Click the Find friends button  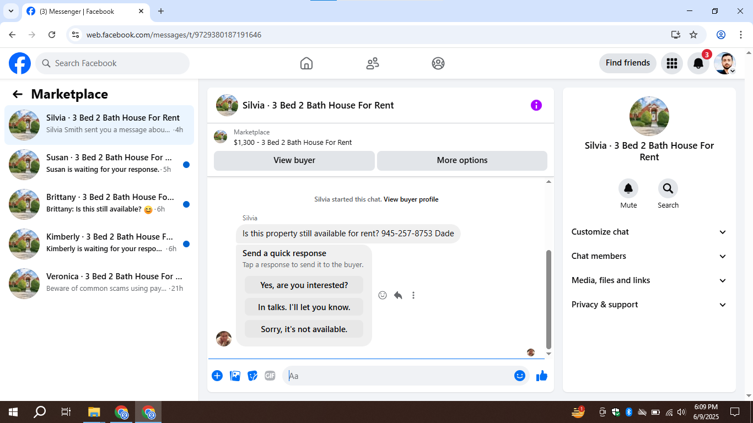pos(628,63)
